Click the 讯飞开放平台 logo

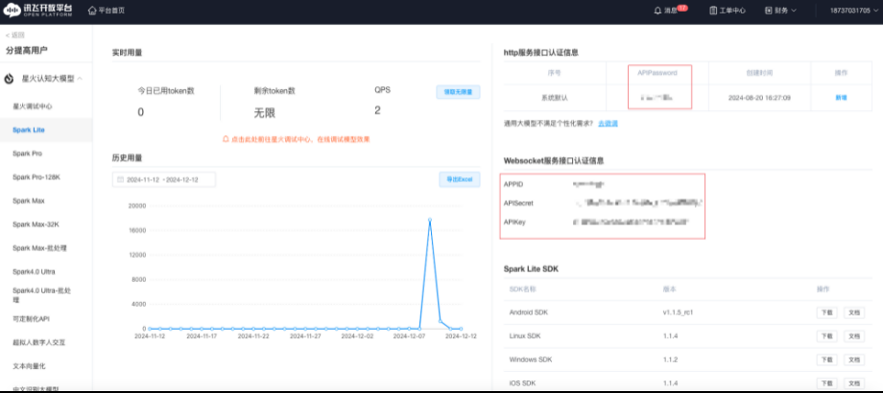[37, 11]
